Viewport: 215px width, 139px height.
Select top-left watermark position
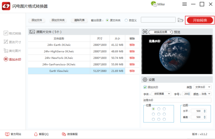pyautogui.click(x=153, y=109)
